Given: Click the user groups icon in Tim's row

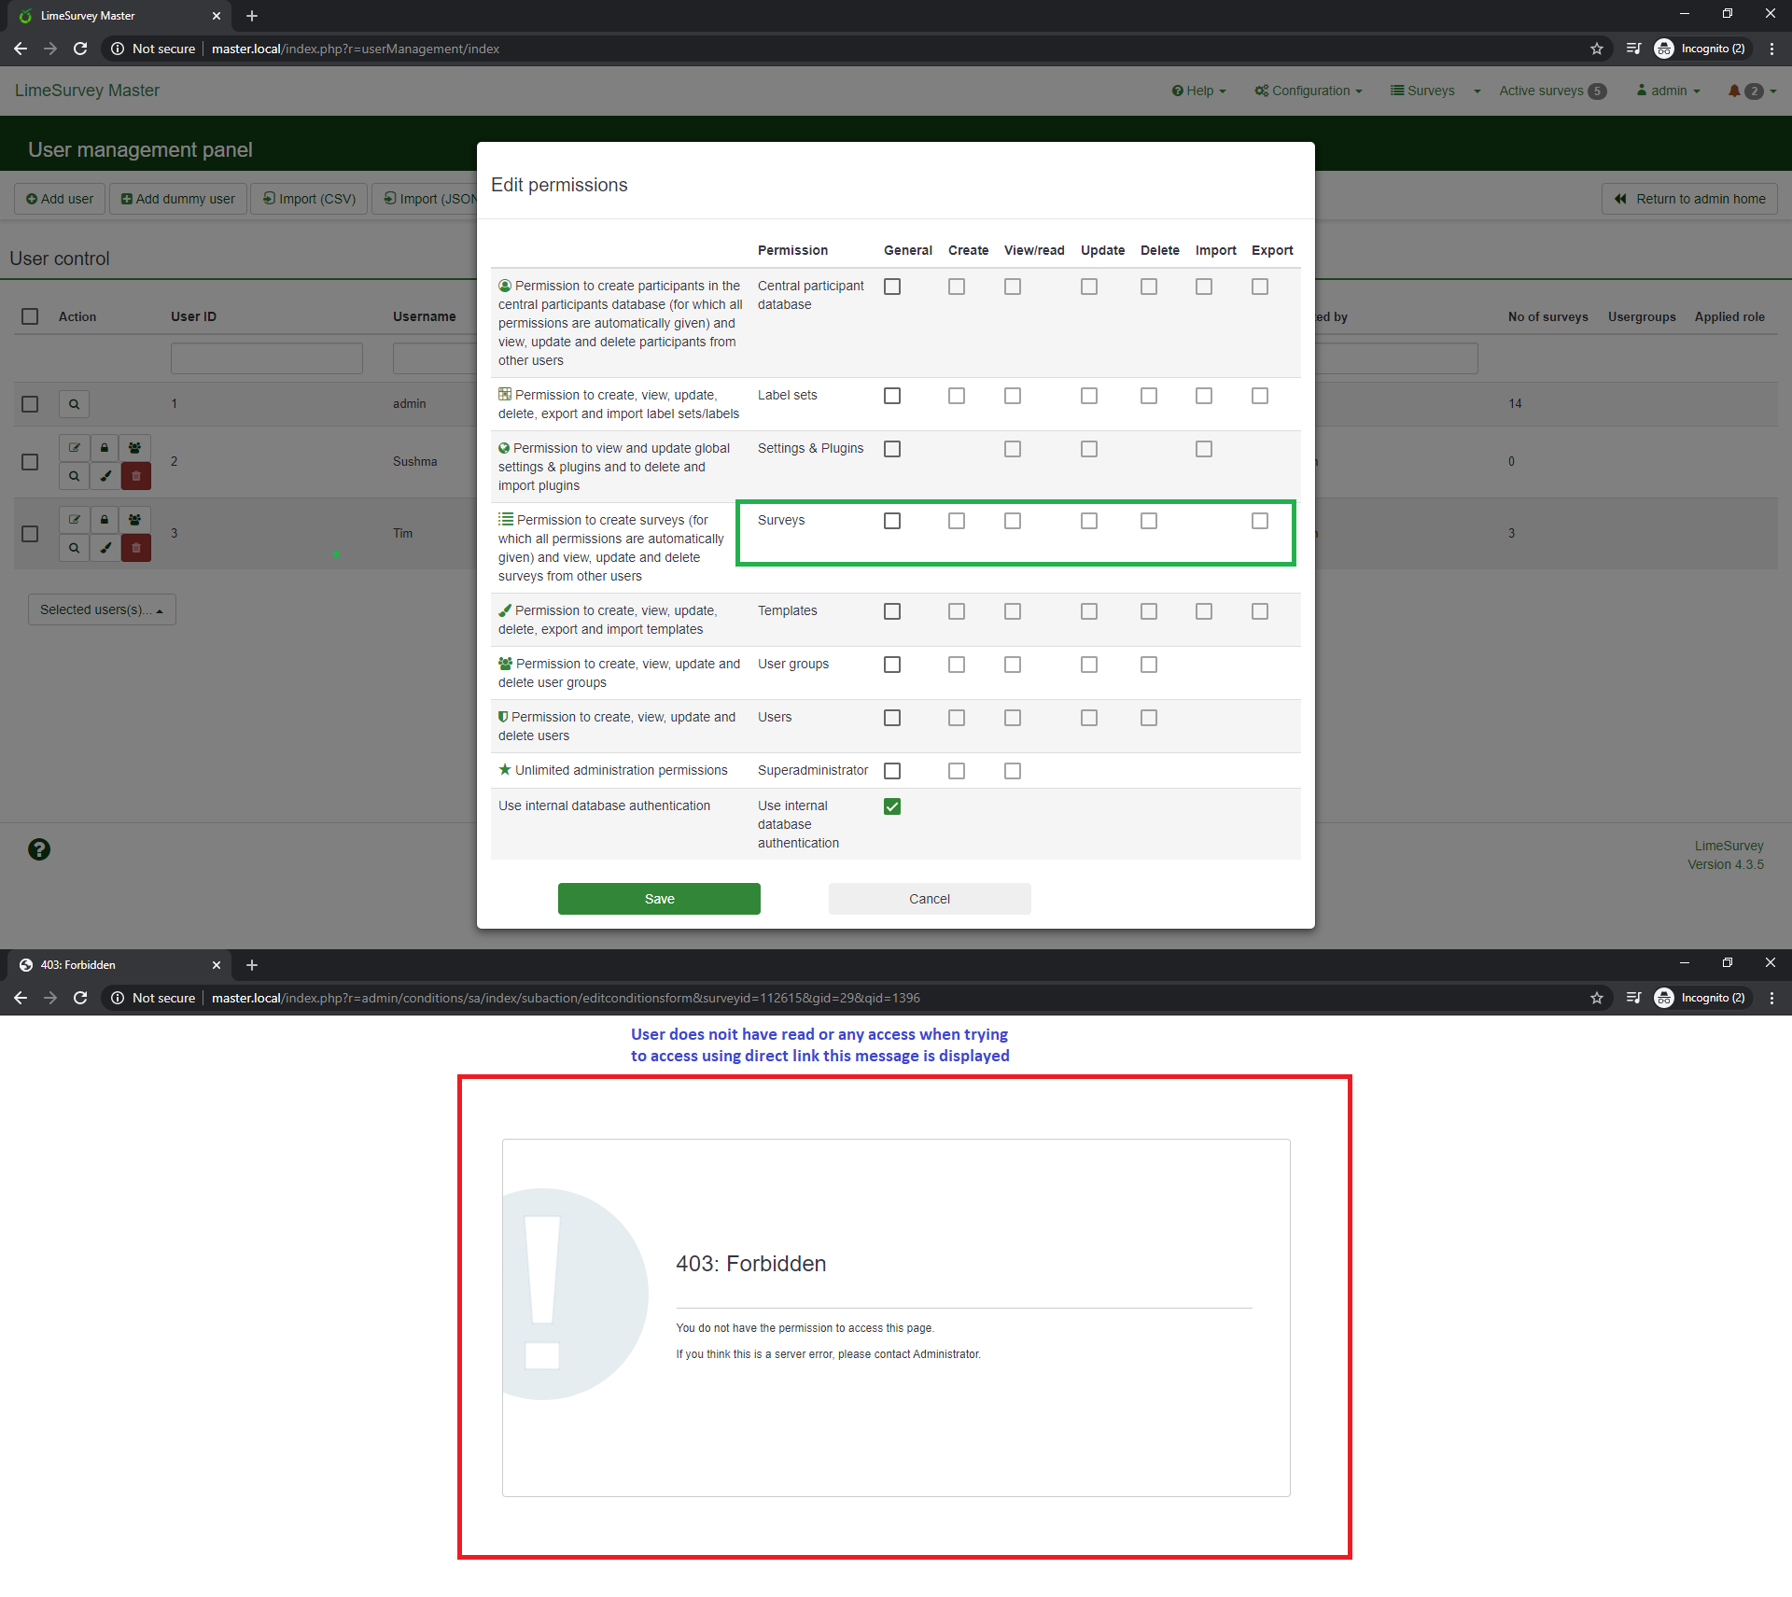Looking at the screenshot, I should click(135, 520).
